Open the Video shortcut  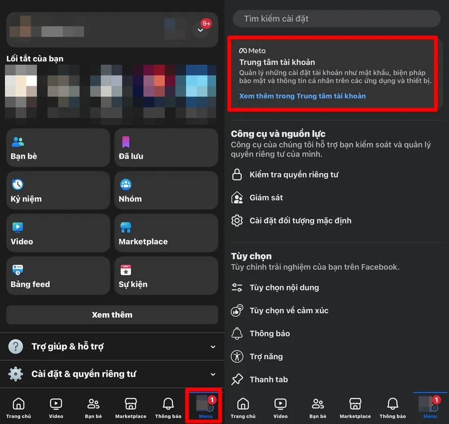coord(58,233)
